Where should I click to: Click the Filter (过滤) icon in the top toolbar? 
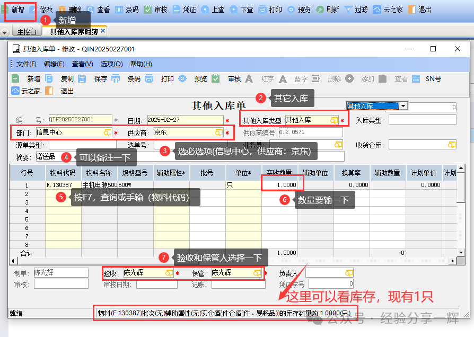coord(348,10)
